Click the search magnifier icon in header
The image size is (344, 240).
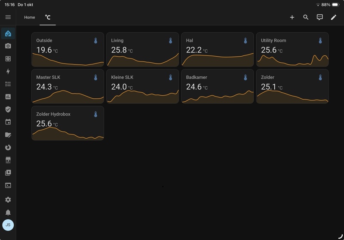[x=306, y=17]
